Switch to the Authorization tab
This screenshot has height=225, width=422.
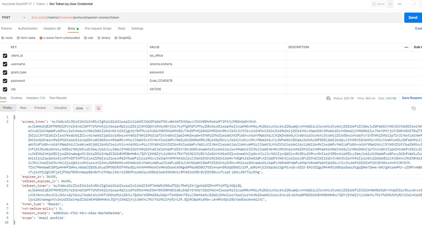[28, 28]
